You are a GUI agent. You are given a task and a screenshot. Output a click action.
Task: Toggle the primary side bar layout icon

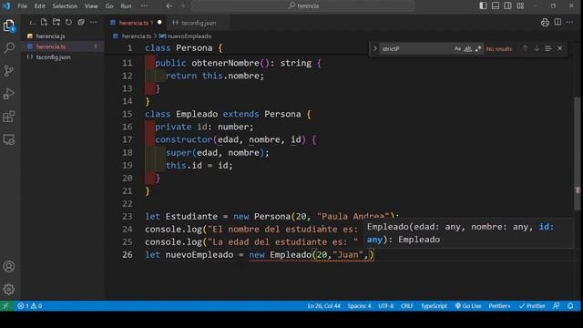tap(483, 6)
